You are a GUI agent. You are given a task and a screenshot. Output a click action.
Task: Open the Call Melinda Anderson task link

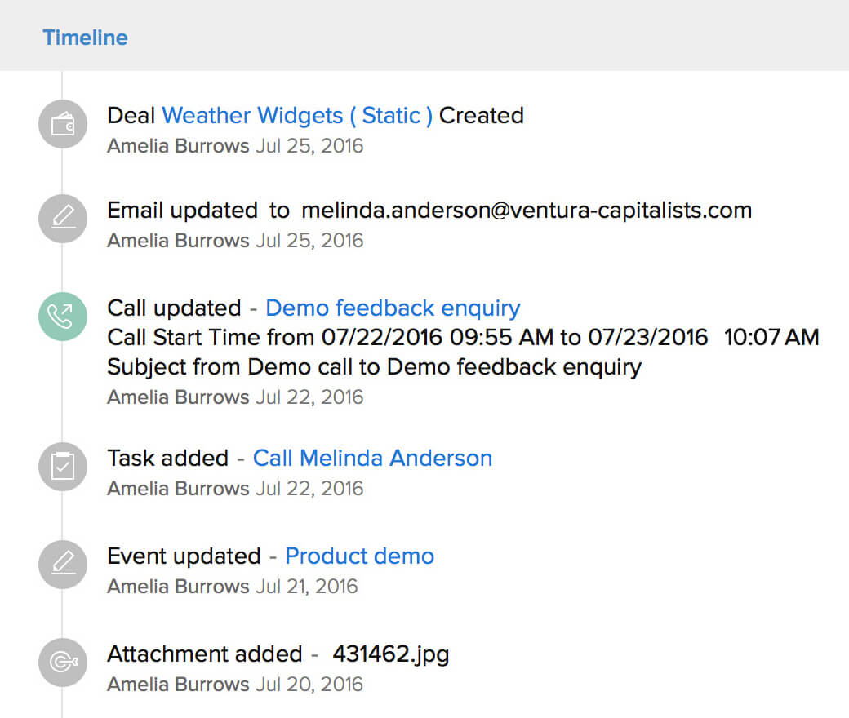point(372,459)
